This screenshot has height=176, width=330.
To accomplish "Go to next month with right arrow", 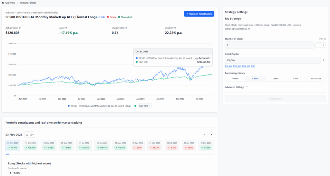I will (211, 135).
